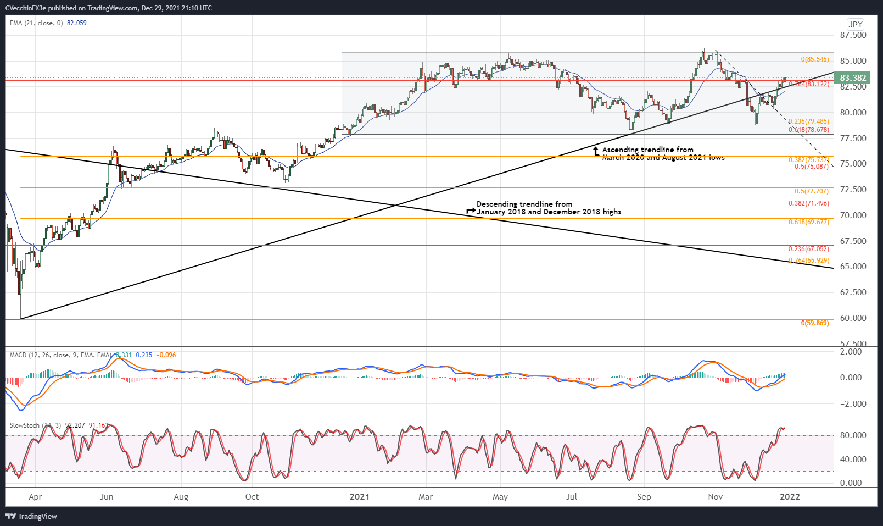Screen dimensions: 883x526
Task: Open the SlowStoch indicator legend
Action: (35, 425)
